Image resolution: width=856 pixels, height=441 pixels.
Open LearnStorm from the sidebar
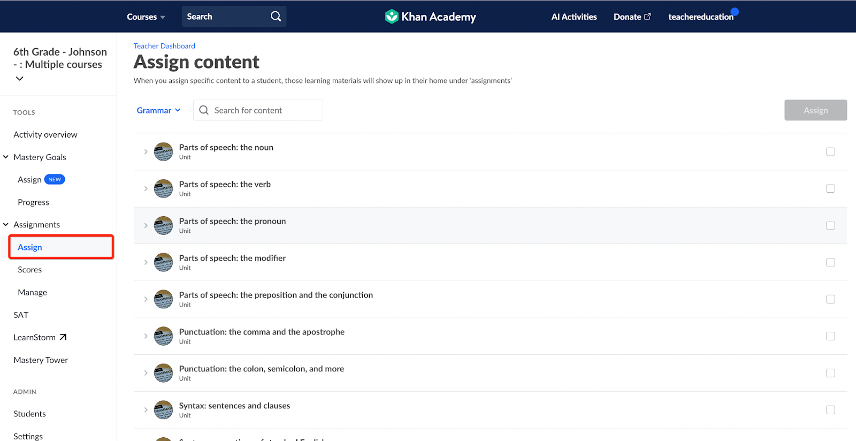point(35,337)
